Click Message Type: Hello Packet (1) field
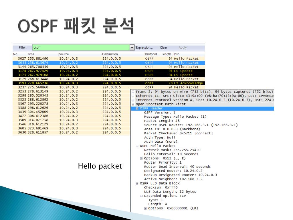The image size is (293, 220). click(x=175, y=117)
